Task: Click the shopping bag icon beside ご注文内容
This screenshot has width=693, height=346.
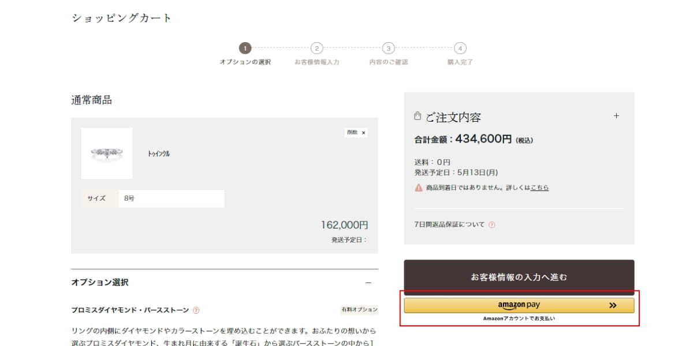Action: (x=418, y=116)
